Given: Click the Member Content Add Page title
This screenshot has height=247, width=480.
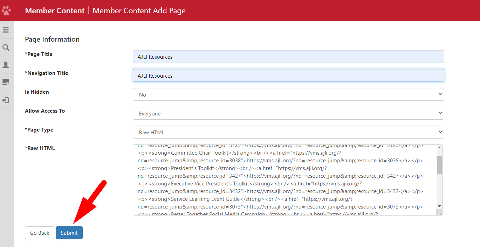Looking at the screenshot, I should tap(139, 10).
